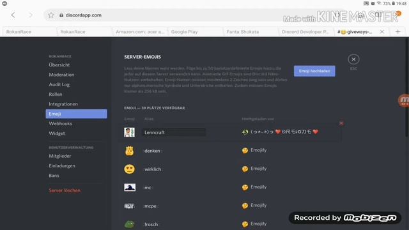Edit the frosch alias text
The width and height of the screenshot is (409, 230).
click(151, 224)
